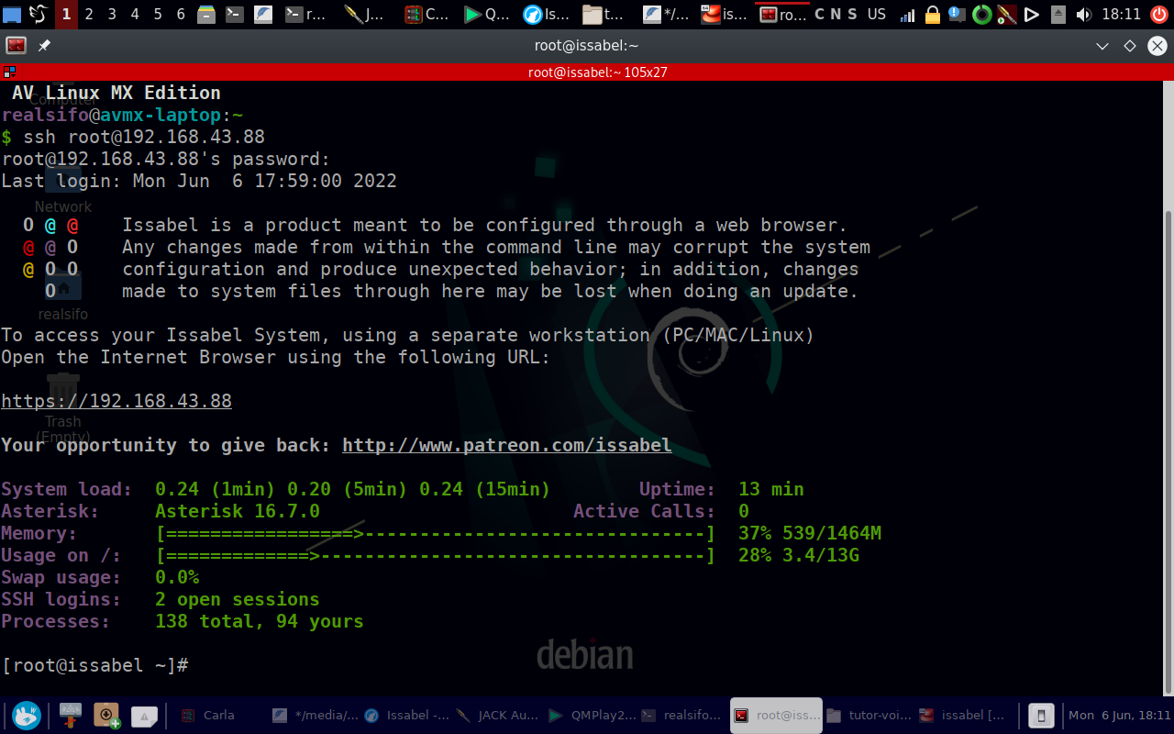Click the eject media tray icon
This screenshot has height=734, width=1174.
click(1058, 15)
